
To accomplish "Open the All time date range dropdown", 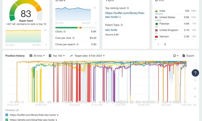I will (37, 56).
